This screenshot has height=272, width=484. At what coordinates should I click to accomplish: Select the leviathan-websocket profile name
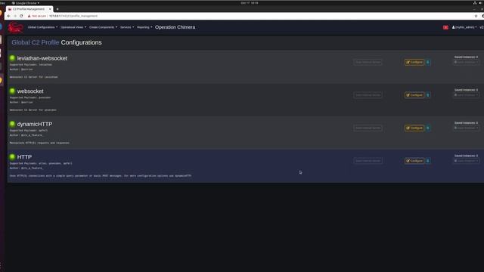[42, 58]
